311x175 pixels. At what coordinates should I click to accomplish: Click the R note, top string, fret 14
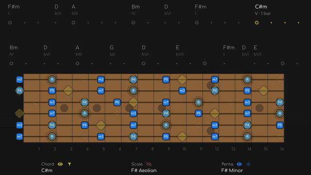pyautogui.click(x=247, y=80)
